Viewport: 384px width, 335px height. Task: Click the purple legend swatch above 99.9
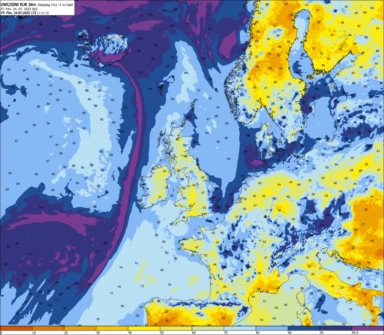367,328
